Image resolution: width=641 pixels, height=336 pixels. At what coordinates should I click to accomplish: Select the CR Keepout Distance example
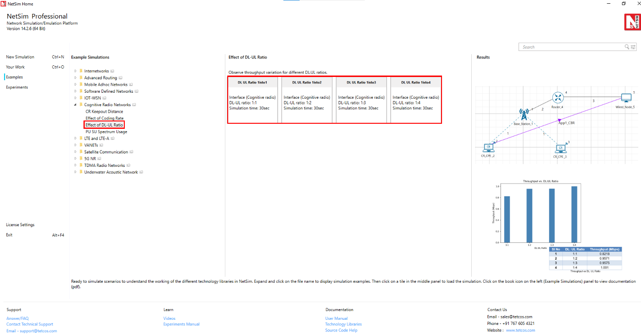tap(104, 112)
